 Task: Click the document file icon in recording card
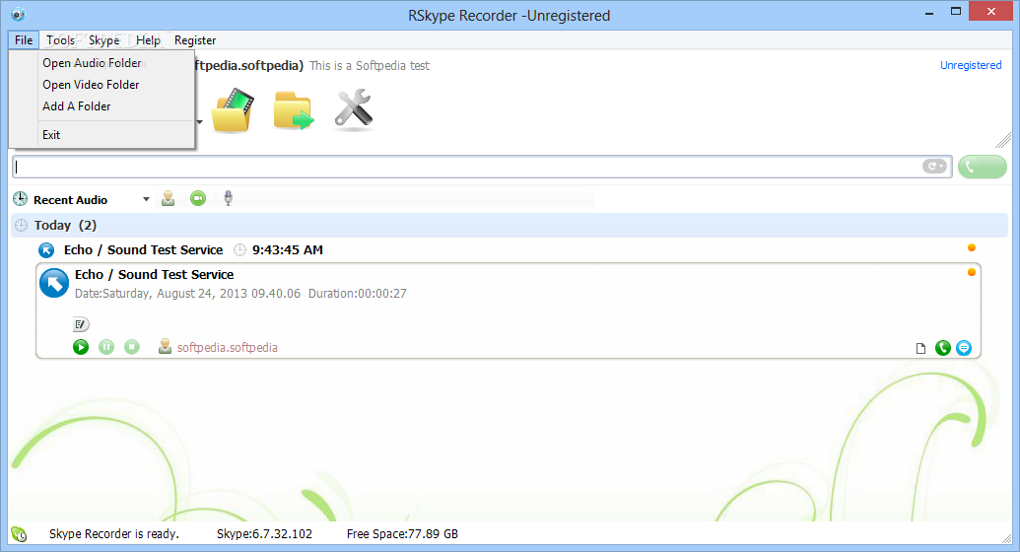coord(920,348)
